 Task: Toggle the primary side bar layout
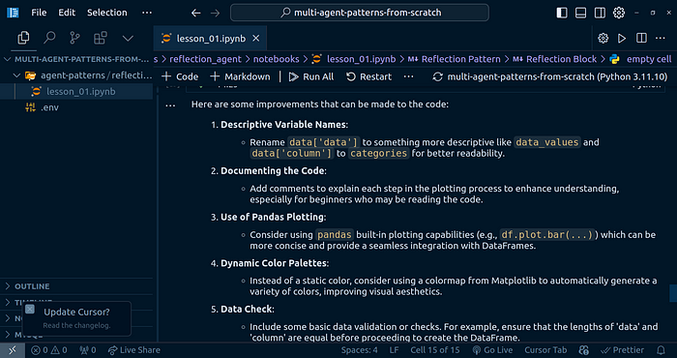[x=562, y=13]
